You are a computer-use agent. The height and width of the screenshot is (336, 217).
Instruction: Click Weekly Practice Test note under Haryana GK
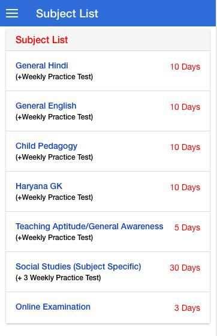pyautogui.click(x=54, y=197)
